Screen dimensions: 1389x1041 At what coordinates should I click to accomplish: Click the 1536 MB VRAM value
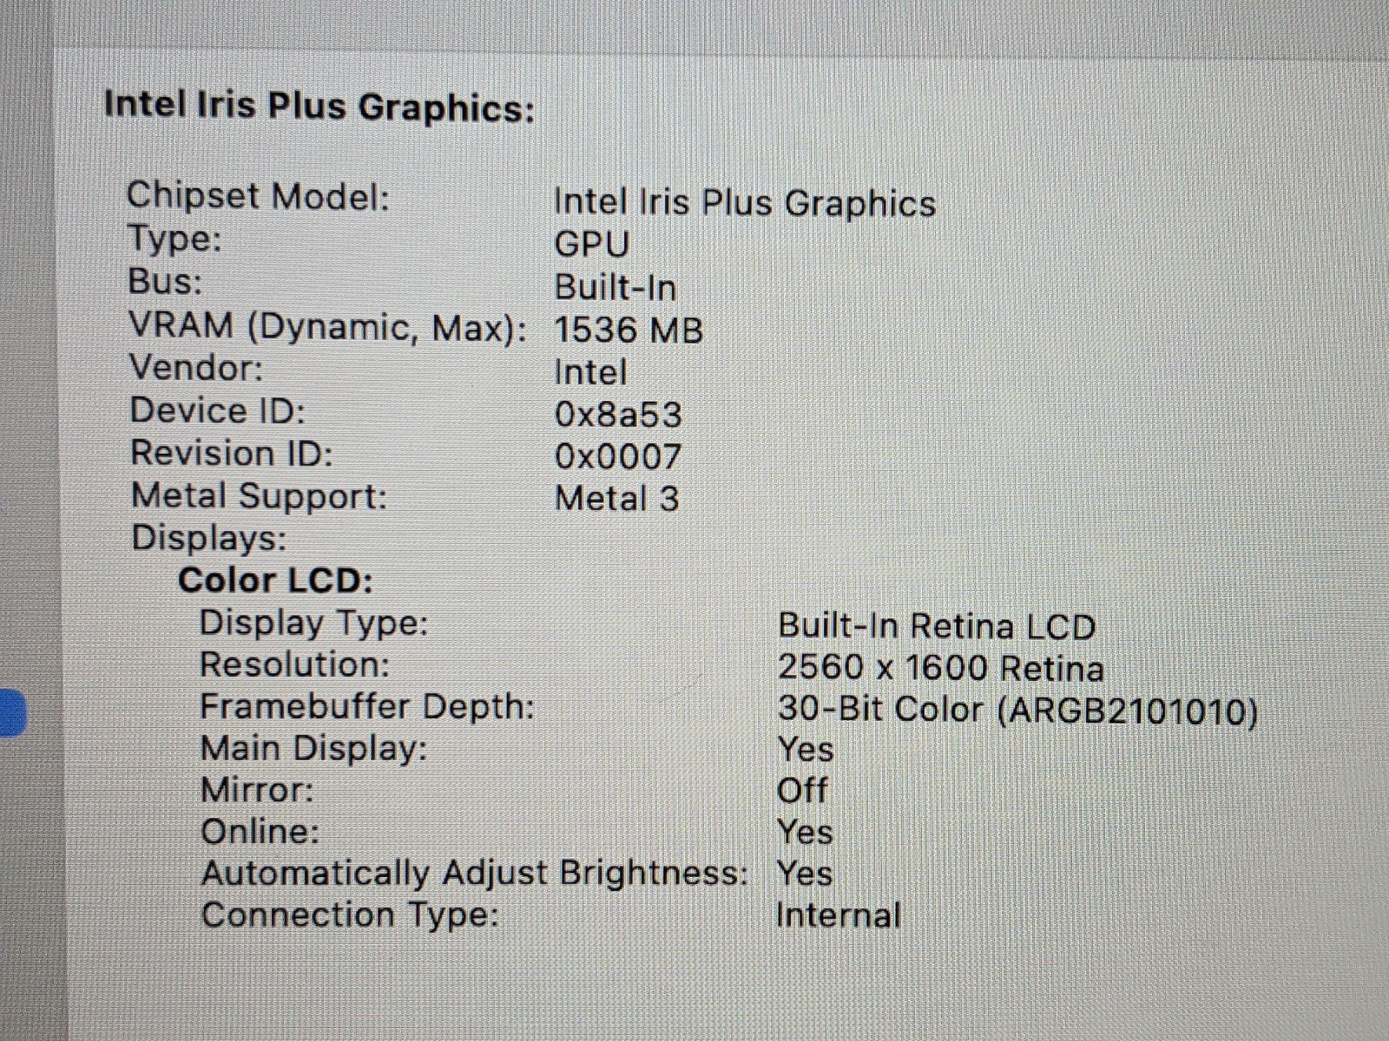[x=628, y=330]
